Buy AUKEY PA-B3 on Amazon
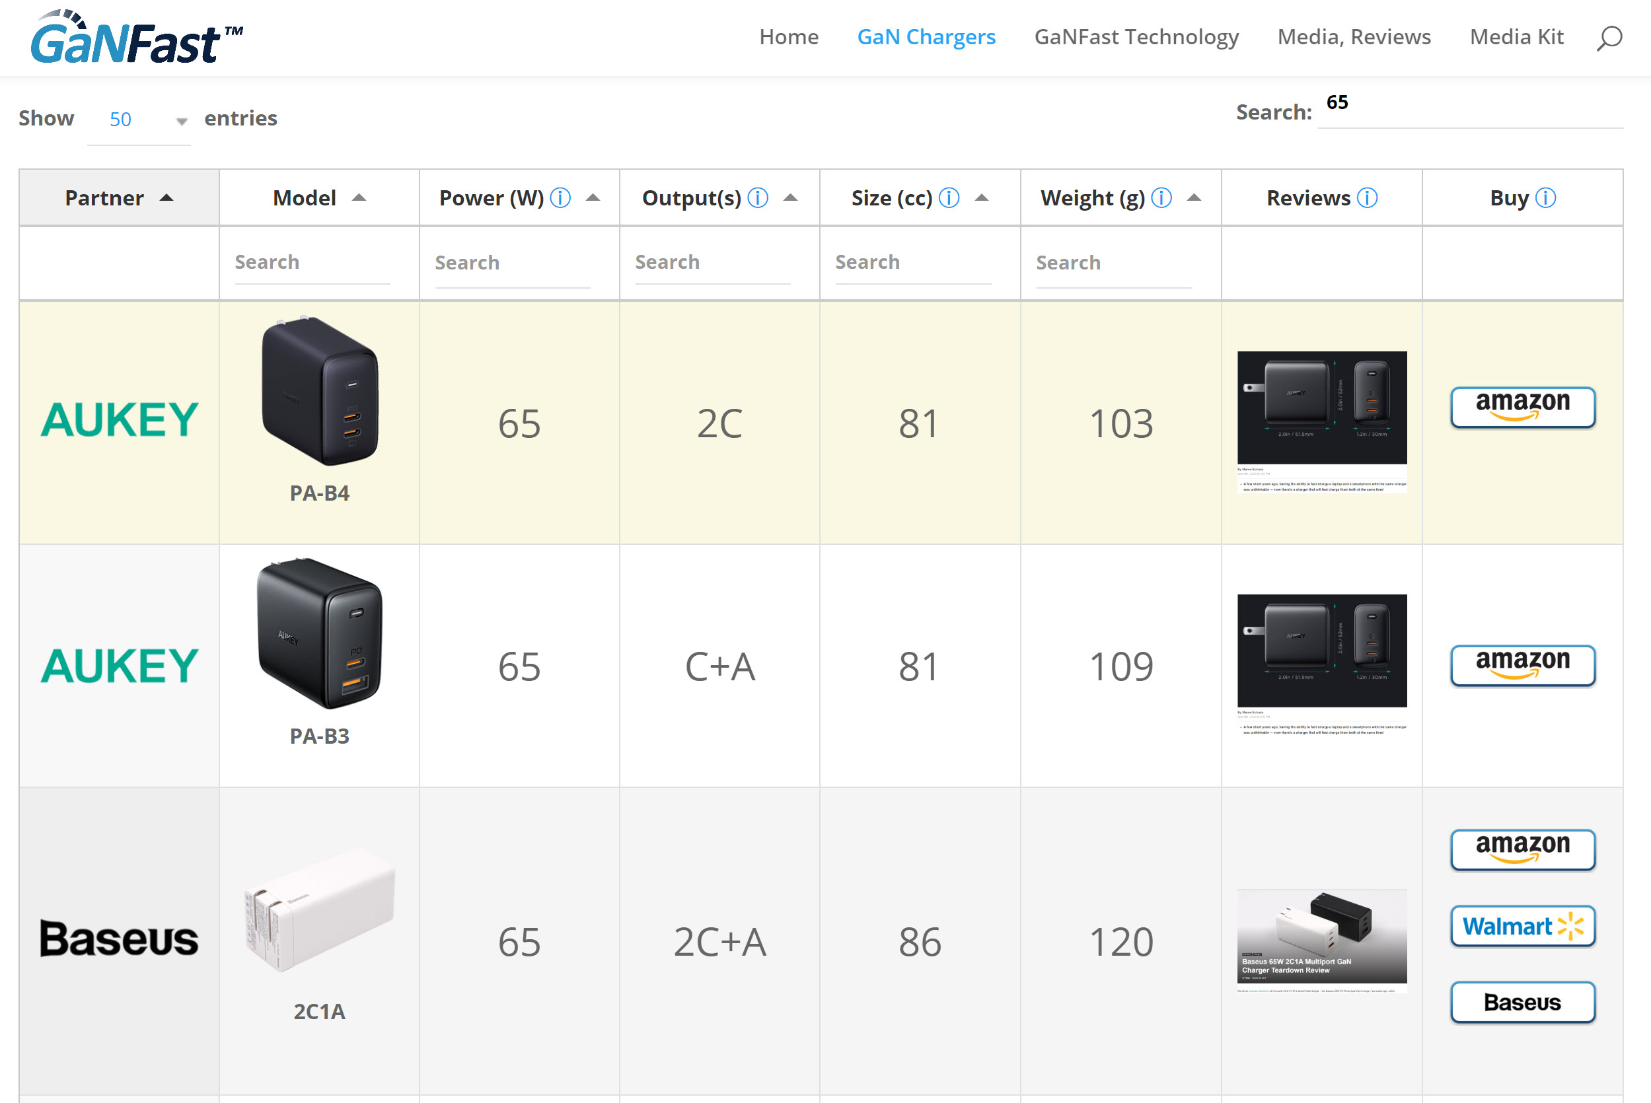This screenshot has height=1103, width=1651. tap(1522, 664)
